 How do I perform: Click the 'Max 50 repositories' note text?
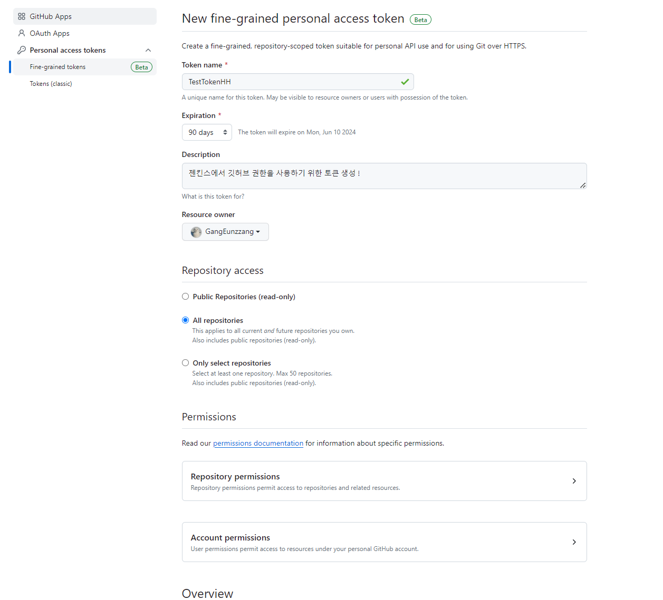pos(304,373)
